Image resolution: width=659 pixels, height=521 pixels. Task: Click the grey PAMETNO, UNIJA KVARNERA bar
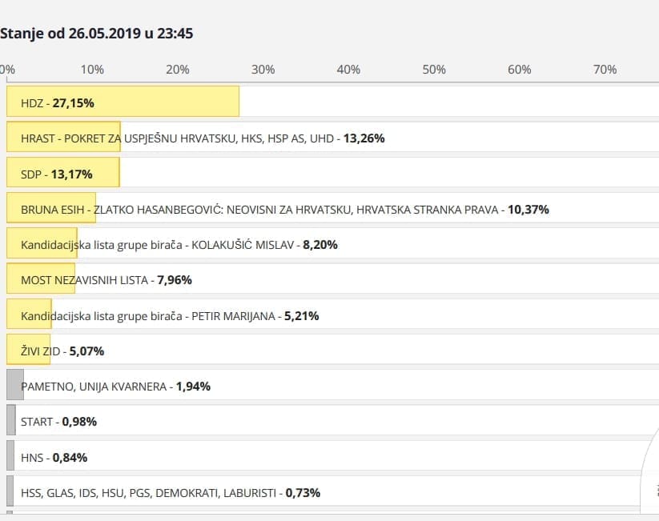14,386
